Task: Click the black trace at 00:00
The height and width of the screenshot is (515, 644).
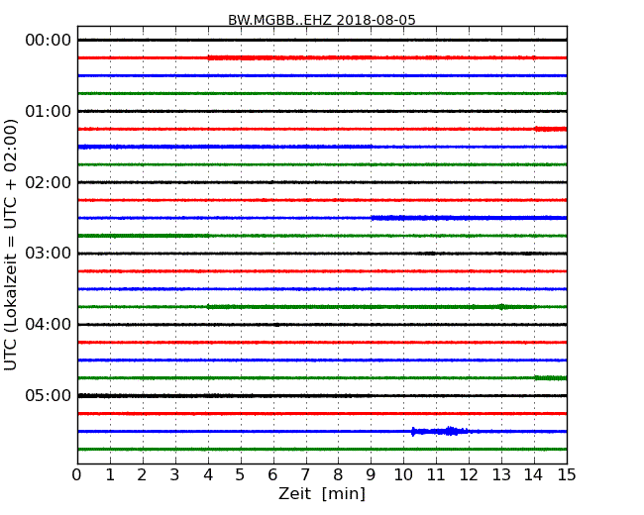Action: [322, 40]
